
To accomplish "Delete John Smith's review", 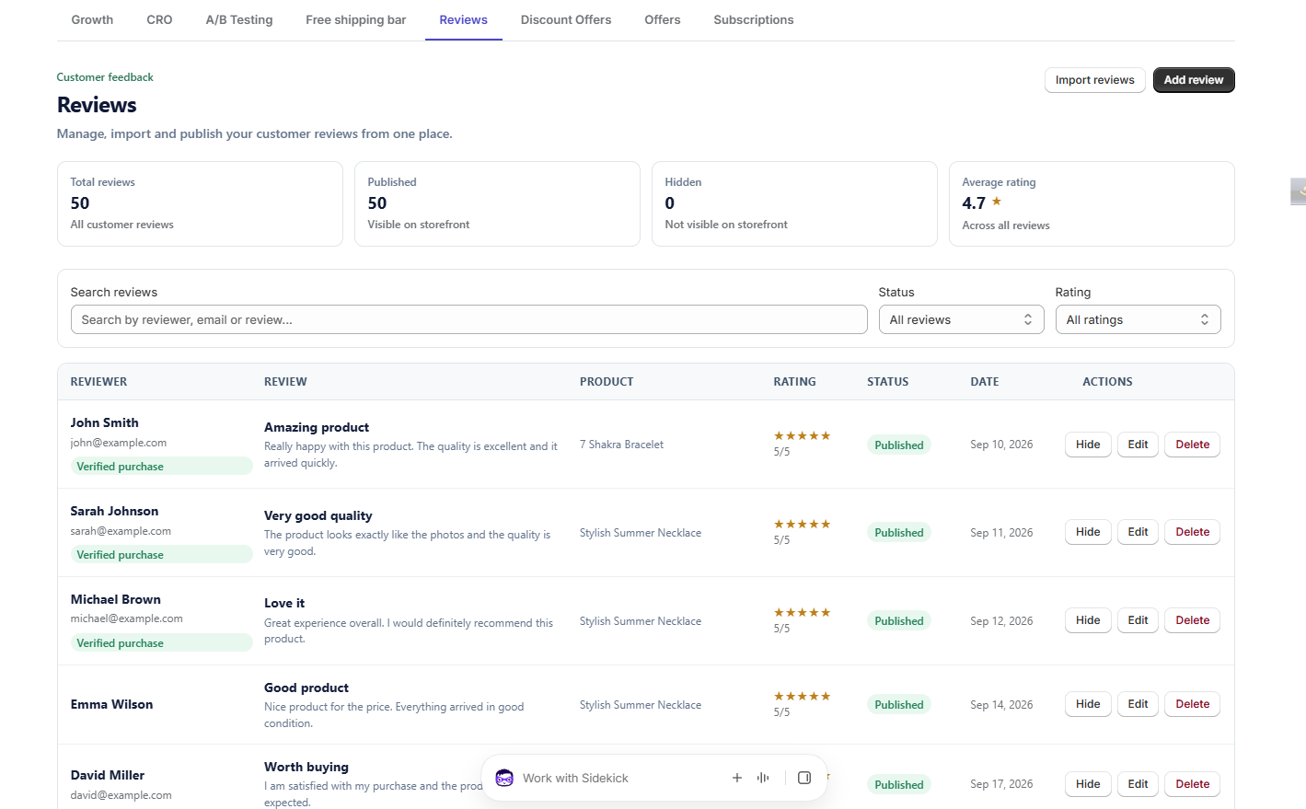I will pos(1193,445).
